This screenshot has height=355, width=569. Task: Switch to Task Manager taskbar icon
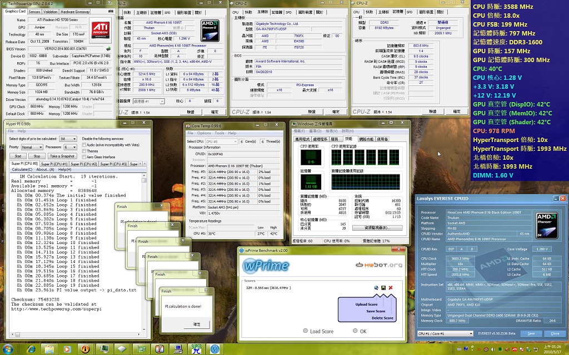pos(104,349)
